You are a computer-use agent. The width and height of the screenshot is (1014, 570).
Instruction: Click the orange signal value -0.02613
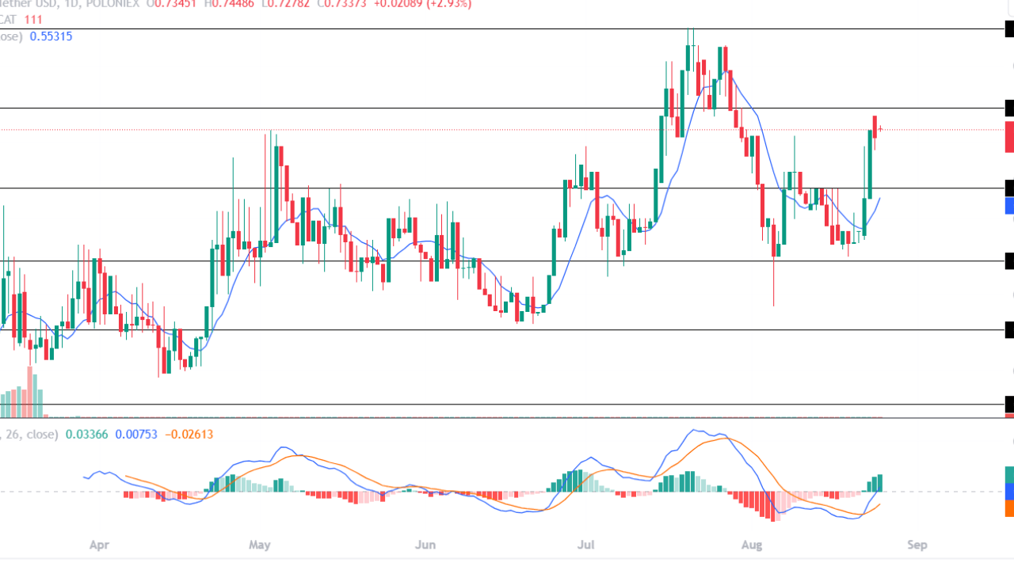(x=189, y=434)
